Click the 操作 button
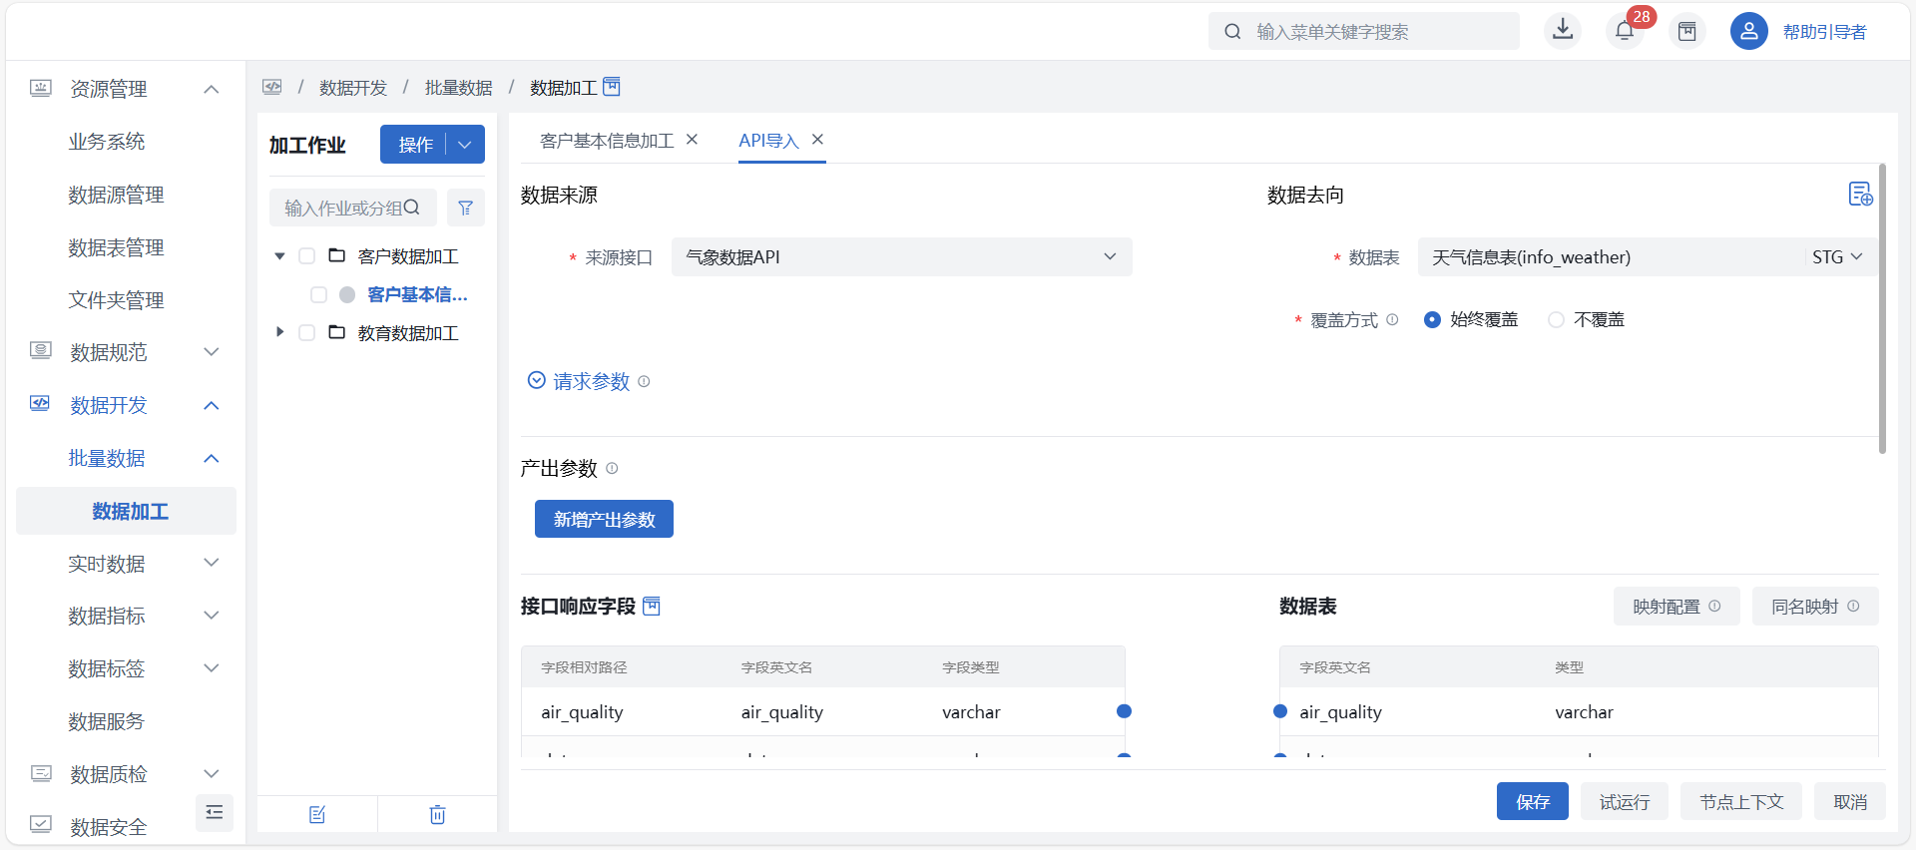This screenshot has width=1916, height=850. (x=413, y=145)
